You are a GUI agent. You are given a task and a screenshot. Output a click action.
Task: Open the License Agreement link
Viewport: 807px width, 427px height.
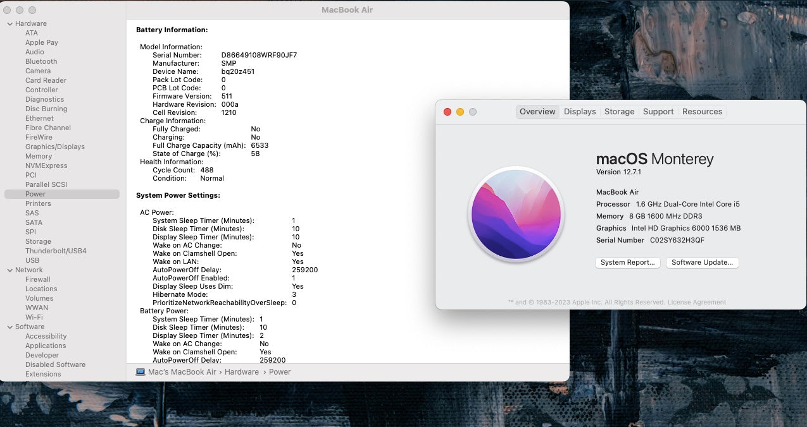point(697,303)
